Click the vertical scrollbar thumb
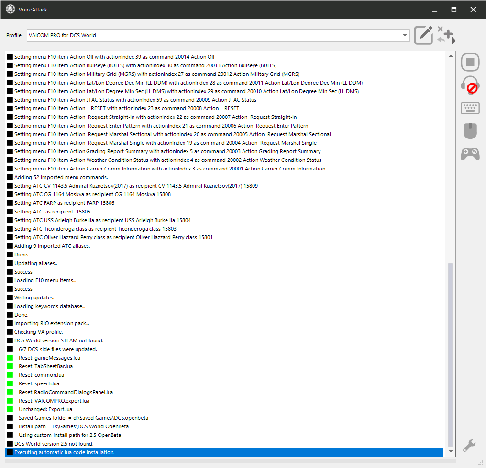 point(451,355)
